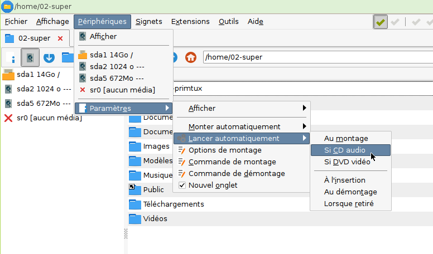The width and height of the screenshot is (433, 254).
Task: Open the Fichier menu
Action: coord(16,22)
